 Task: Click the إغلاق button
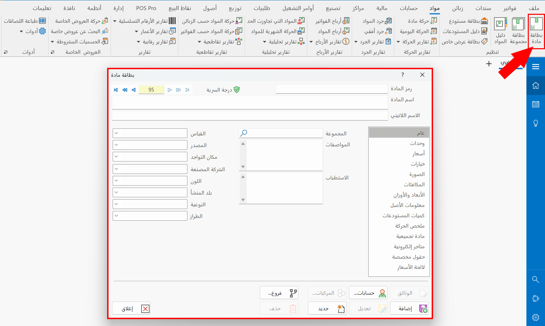coord(131,308)
